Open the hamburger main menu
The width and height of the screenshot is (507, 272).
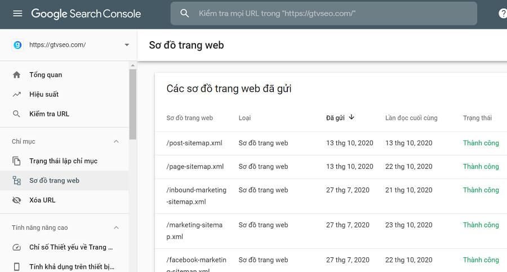coord(17,14)
